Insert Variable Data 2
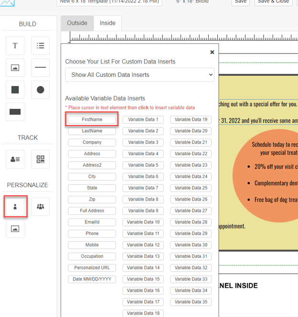This screenshot has width=298, height=317. 143,131
